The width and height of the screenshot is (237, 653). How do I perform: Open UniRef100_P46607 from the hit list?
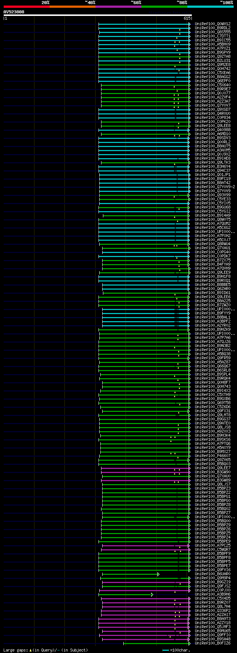point(213,456)
